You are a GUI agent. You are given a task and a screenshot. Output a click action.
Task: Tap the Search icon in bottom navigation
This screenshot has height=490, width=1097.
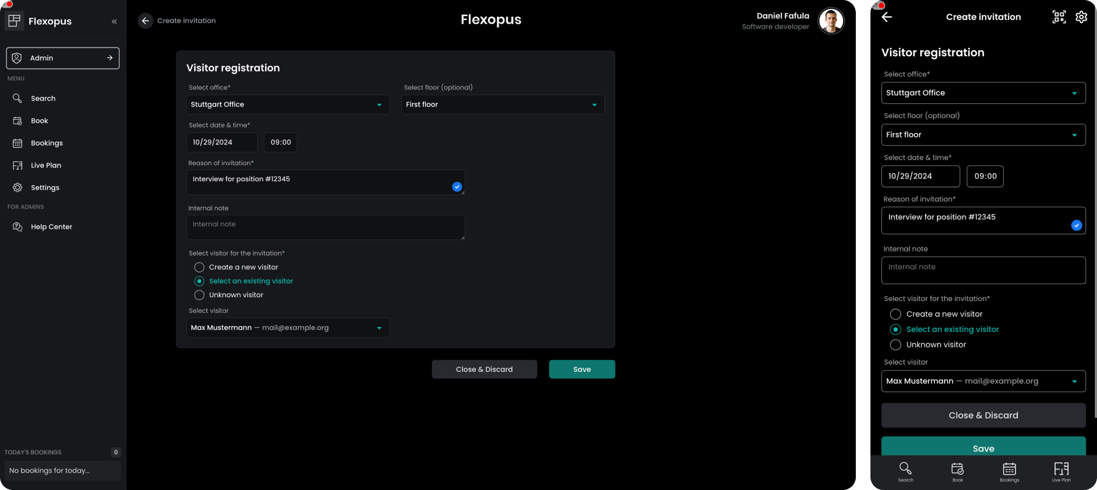click(905, 471)
